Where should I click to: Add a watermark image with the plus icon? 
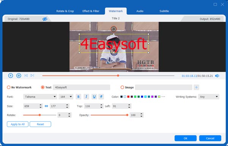tap(196, 87)
